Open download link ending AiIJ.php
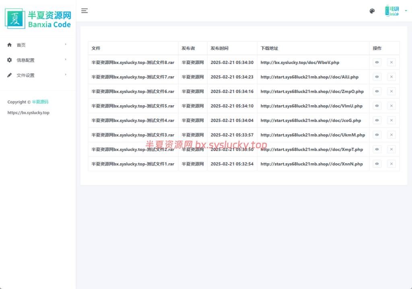Screen dimensions: 412x289 tap(309, 77)
